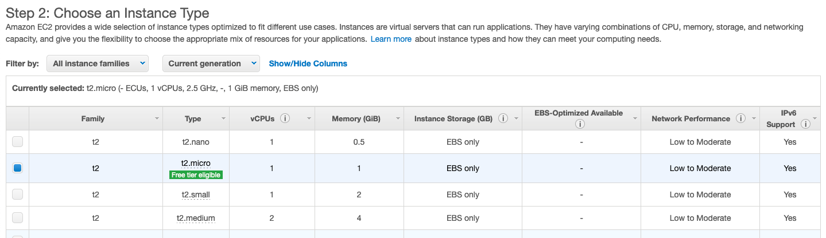Open the Learn more link
Image resolution: width=826 pixels, height=238 pixels.
click(391, 39)
